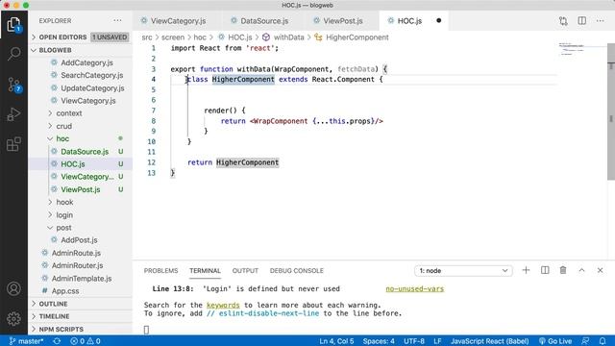Click the master branch indicator in status bar

pyautogui.click(x=26, y=341)
